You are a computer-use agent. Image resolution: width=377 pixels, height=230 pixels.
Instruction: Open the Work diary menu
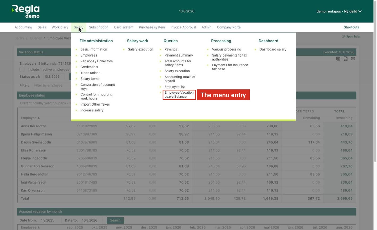(x=60, y=27)
